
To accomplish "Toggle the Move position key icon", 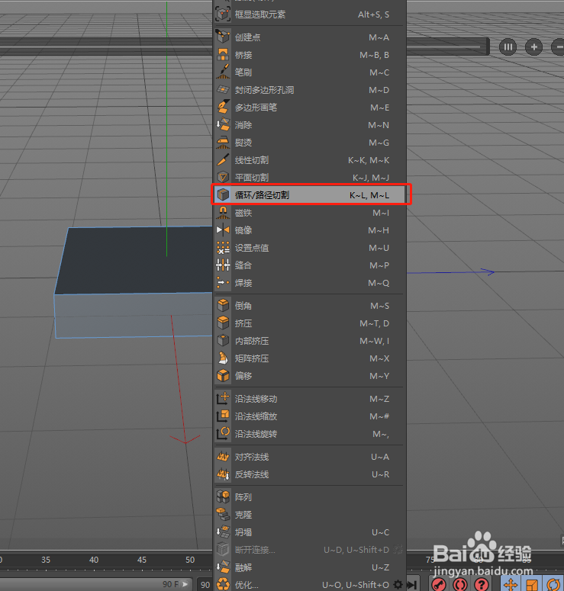I will pos(511,585).
